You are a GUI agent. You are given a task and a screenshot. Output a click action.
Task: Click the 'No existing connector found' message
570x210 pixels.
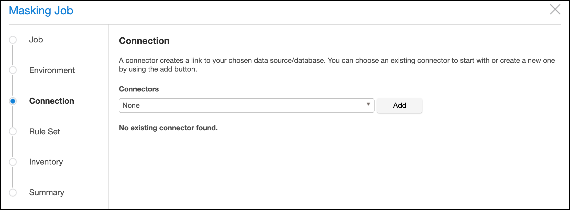pyautogui.click(x=168, y=128)
